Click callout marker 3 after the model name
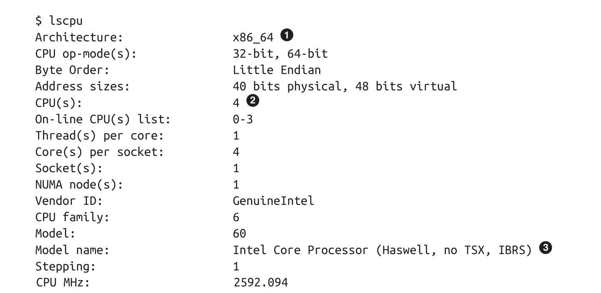Image resolution: width=601 pixels, height=293 pixels. (546, 248)
